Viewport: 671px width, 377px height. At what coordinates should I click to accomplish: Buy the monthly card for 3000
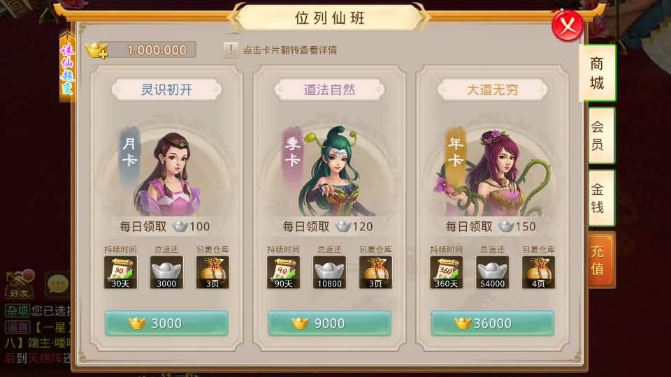(166, 323)
